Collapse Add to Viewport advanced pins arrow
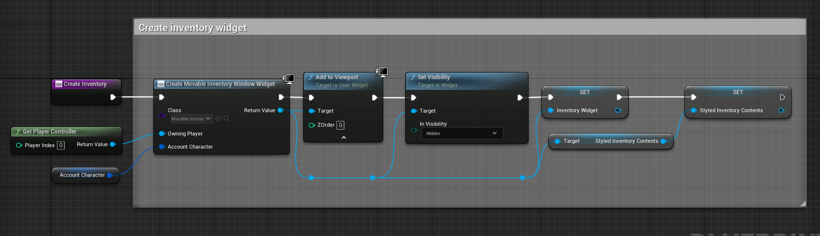 coord(344,137)
